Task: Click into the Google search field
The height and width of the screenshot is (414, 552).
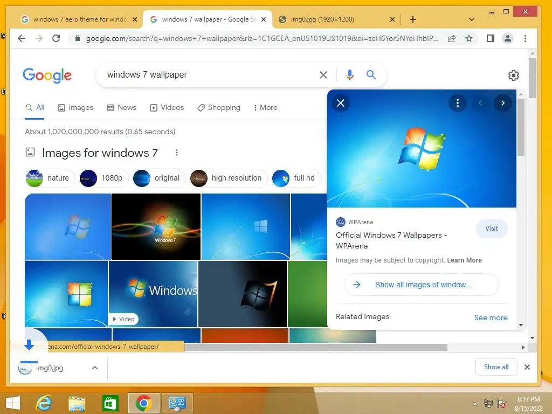Action: point(211,74)
